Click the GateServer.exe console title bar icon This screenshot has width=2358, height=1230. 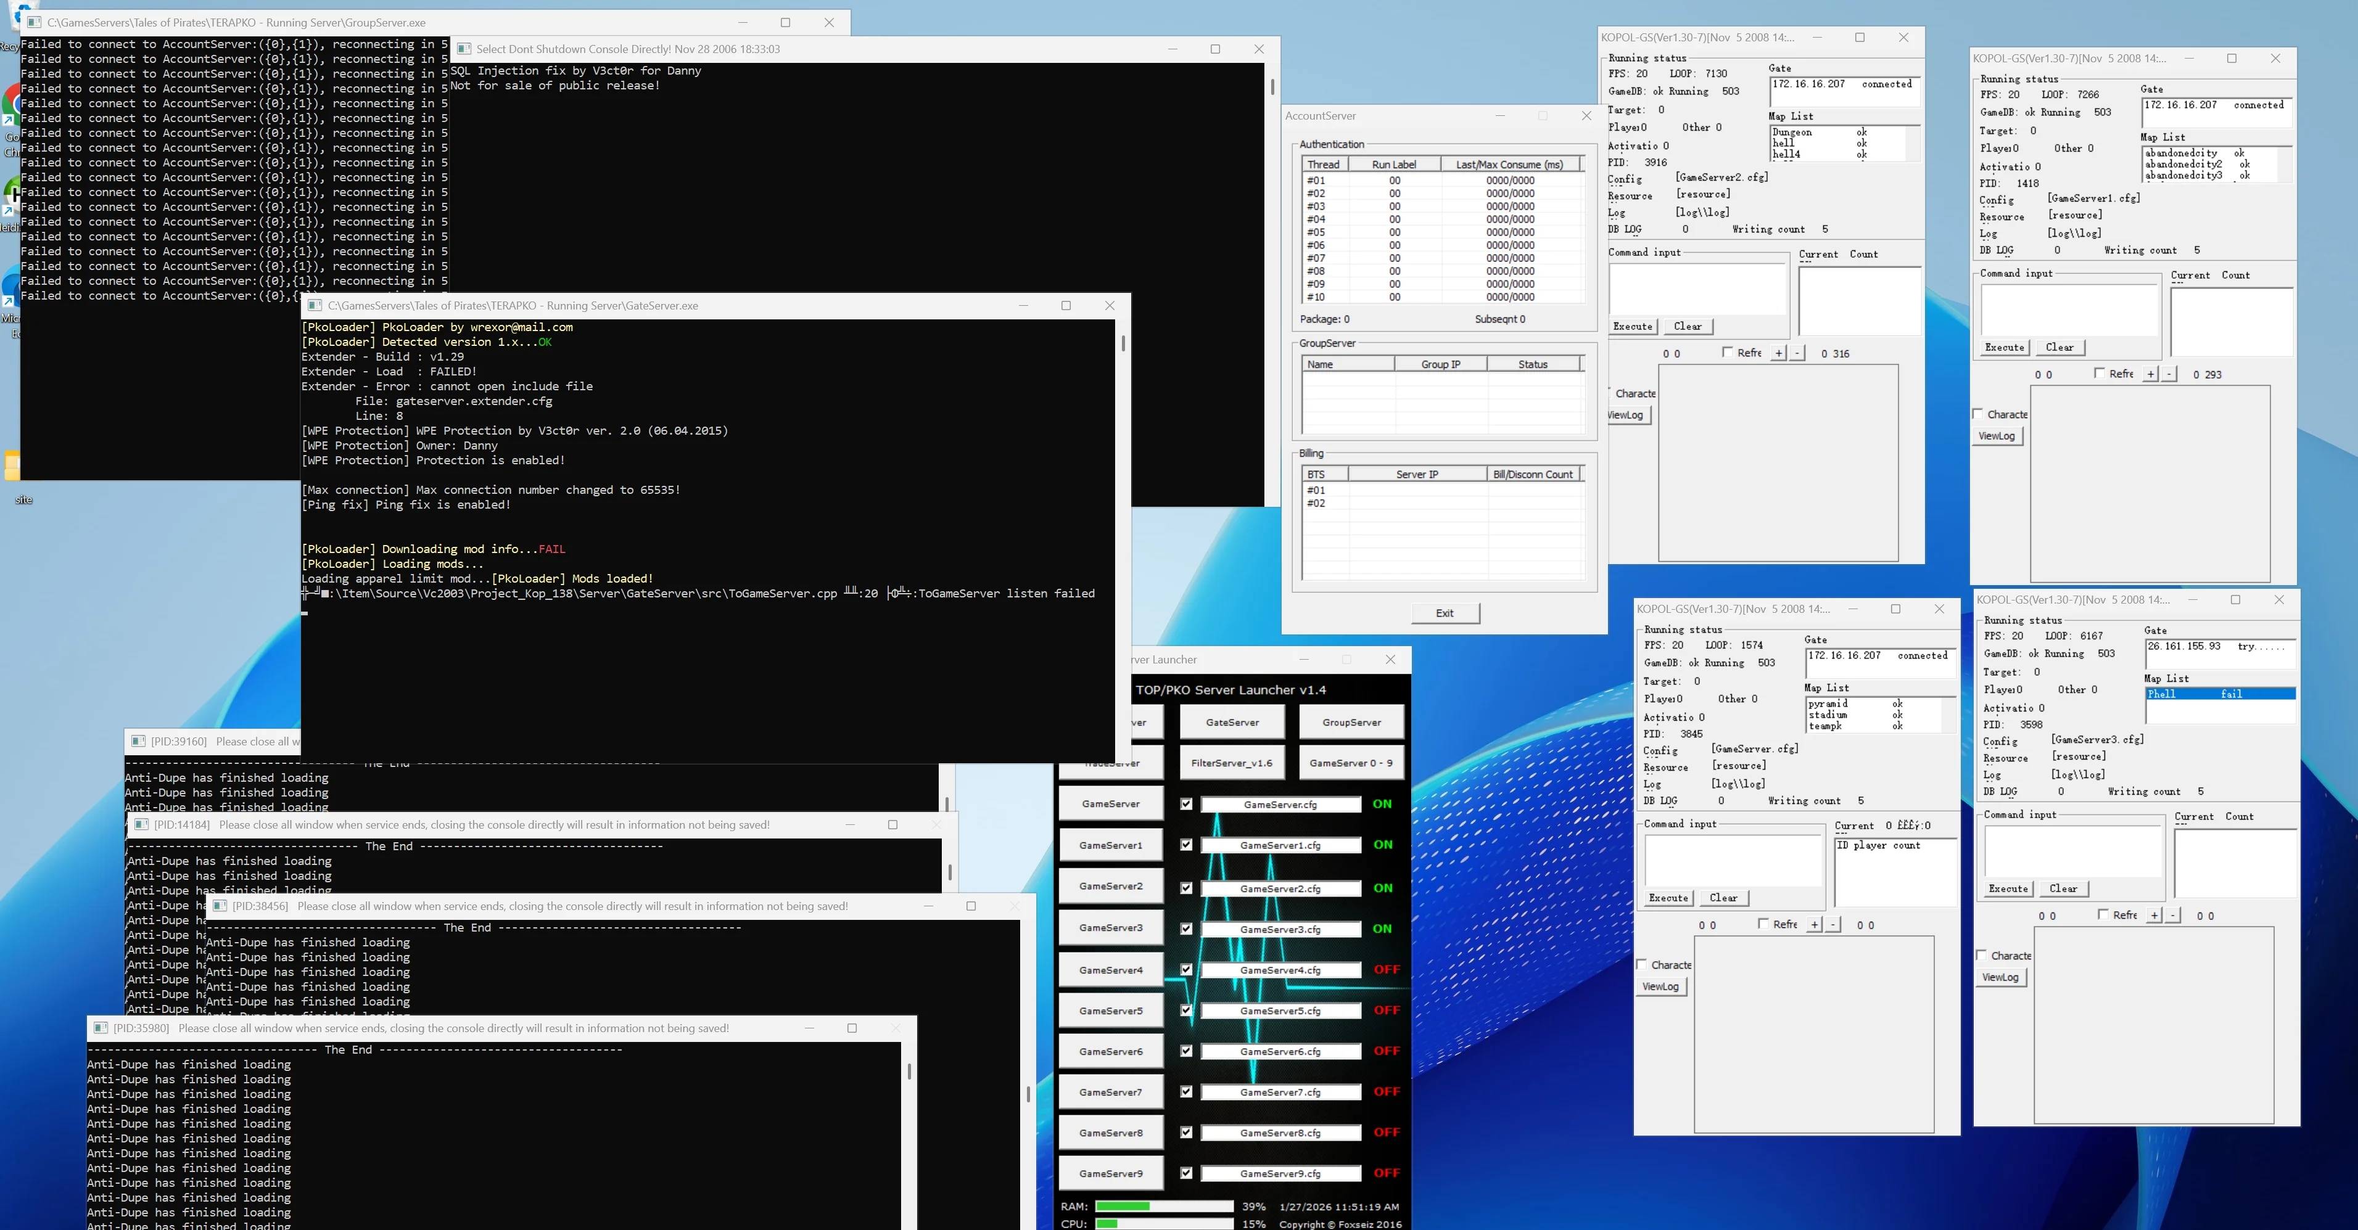[315, 306]
